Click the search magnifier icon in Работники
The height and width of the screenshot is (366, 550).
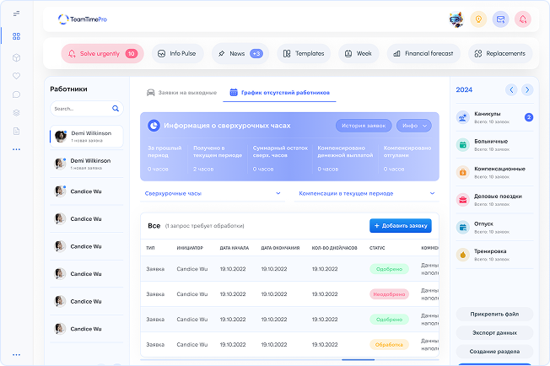[116, 109]
